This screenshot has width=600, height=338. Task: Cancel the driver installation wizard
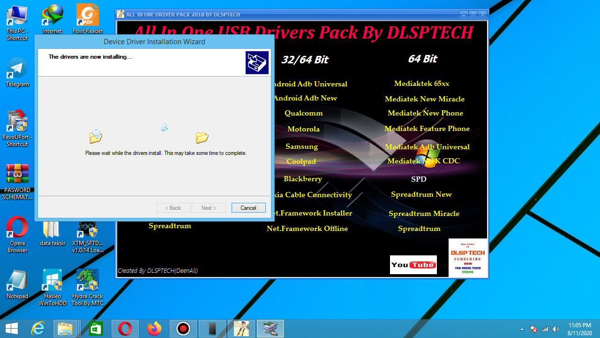click(x=248, y=207)
